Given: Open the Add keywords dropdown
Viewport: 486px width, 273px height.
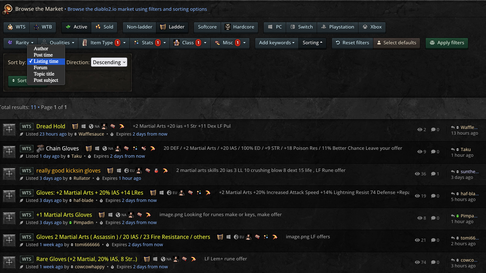Looking at the screenshot, I should tap(276, 43).
